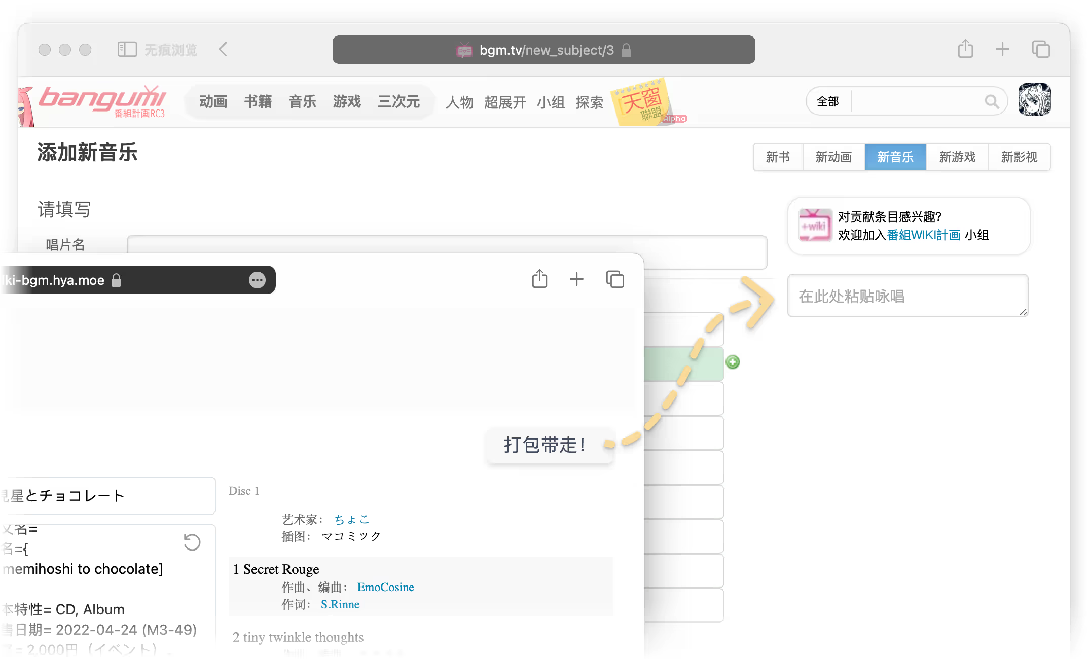Click the share icon in the overlay window

(x=539, y=279)
